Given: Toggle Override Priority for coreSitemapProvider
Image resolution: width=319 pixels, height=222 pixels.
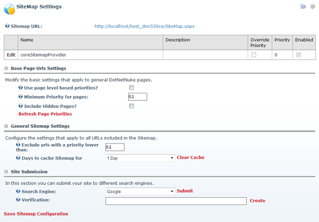Looking at the screenshot, I should point(254,55).
